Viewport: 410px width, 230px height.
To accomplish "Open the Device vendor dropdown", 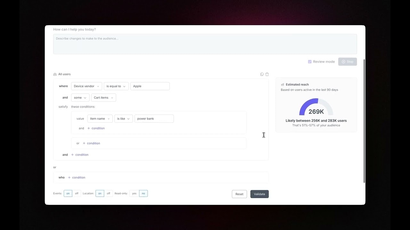I will coord(86,86).
